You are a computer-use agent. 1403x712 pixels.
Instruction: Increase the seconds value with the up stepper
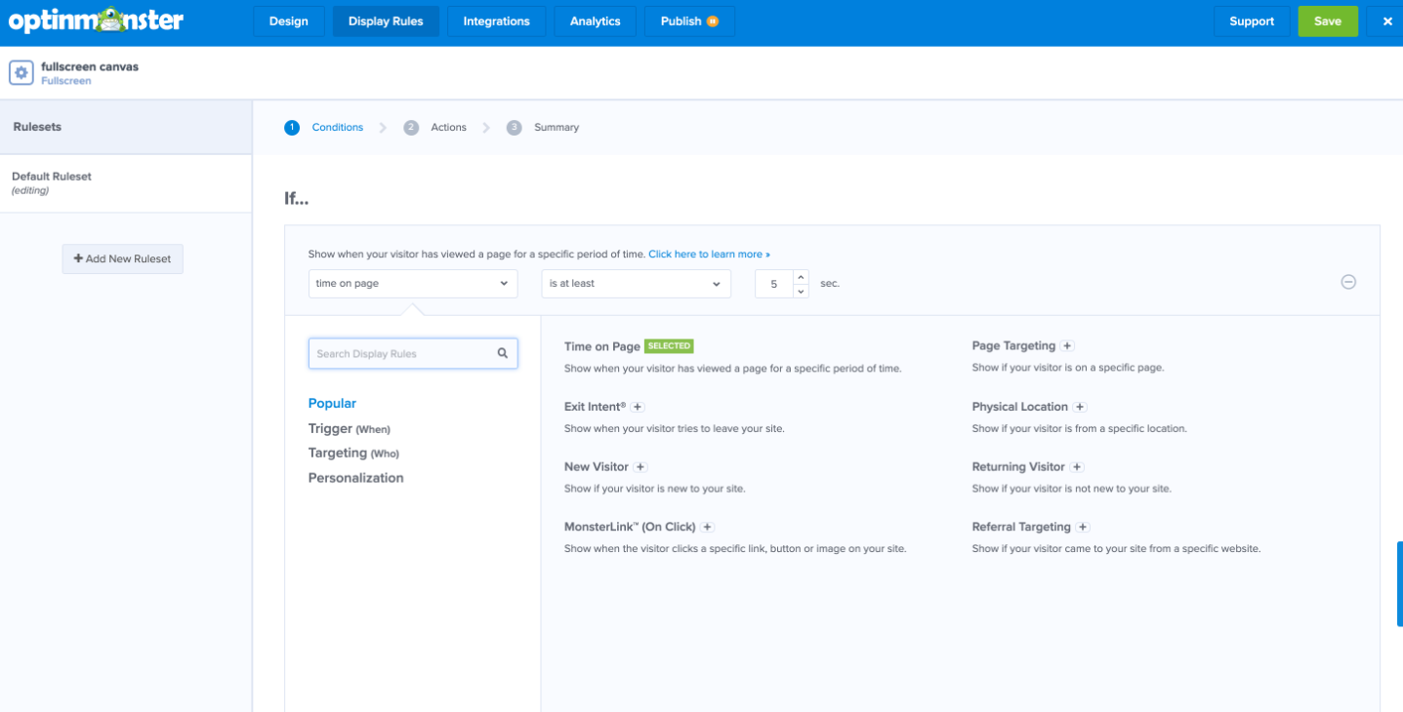pyautogui.click(x=800, y=276)
